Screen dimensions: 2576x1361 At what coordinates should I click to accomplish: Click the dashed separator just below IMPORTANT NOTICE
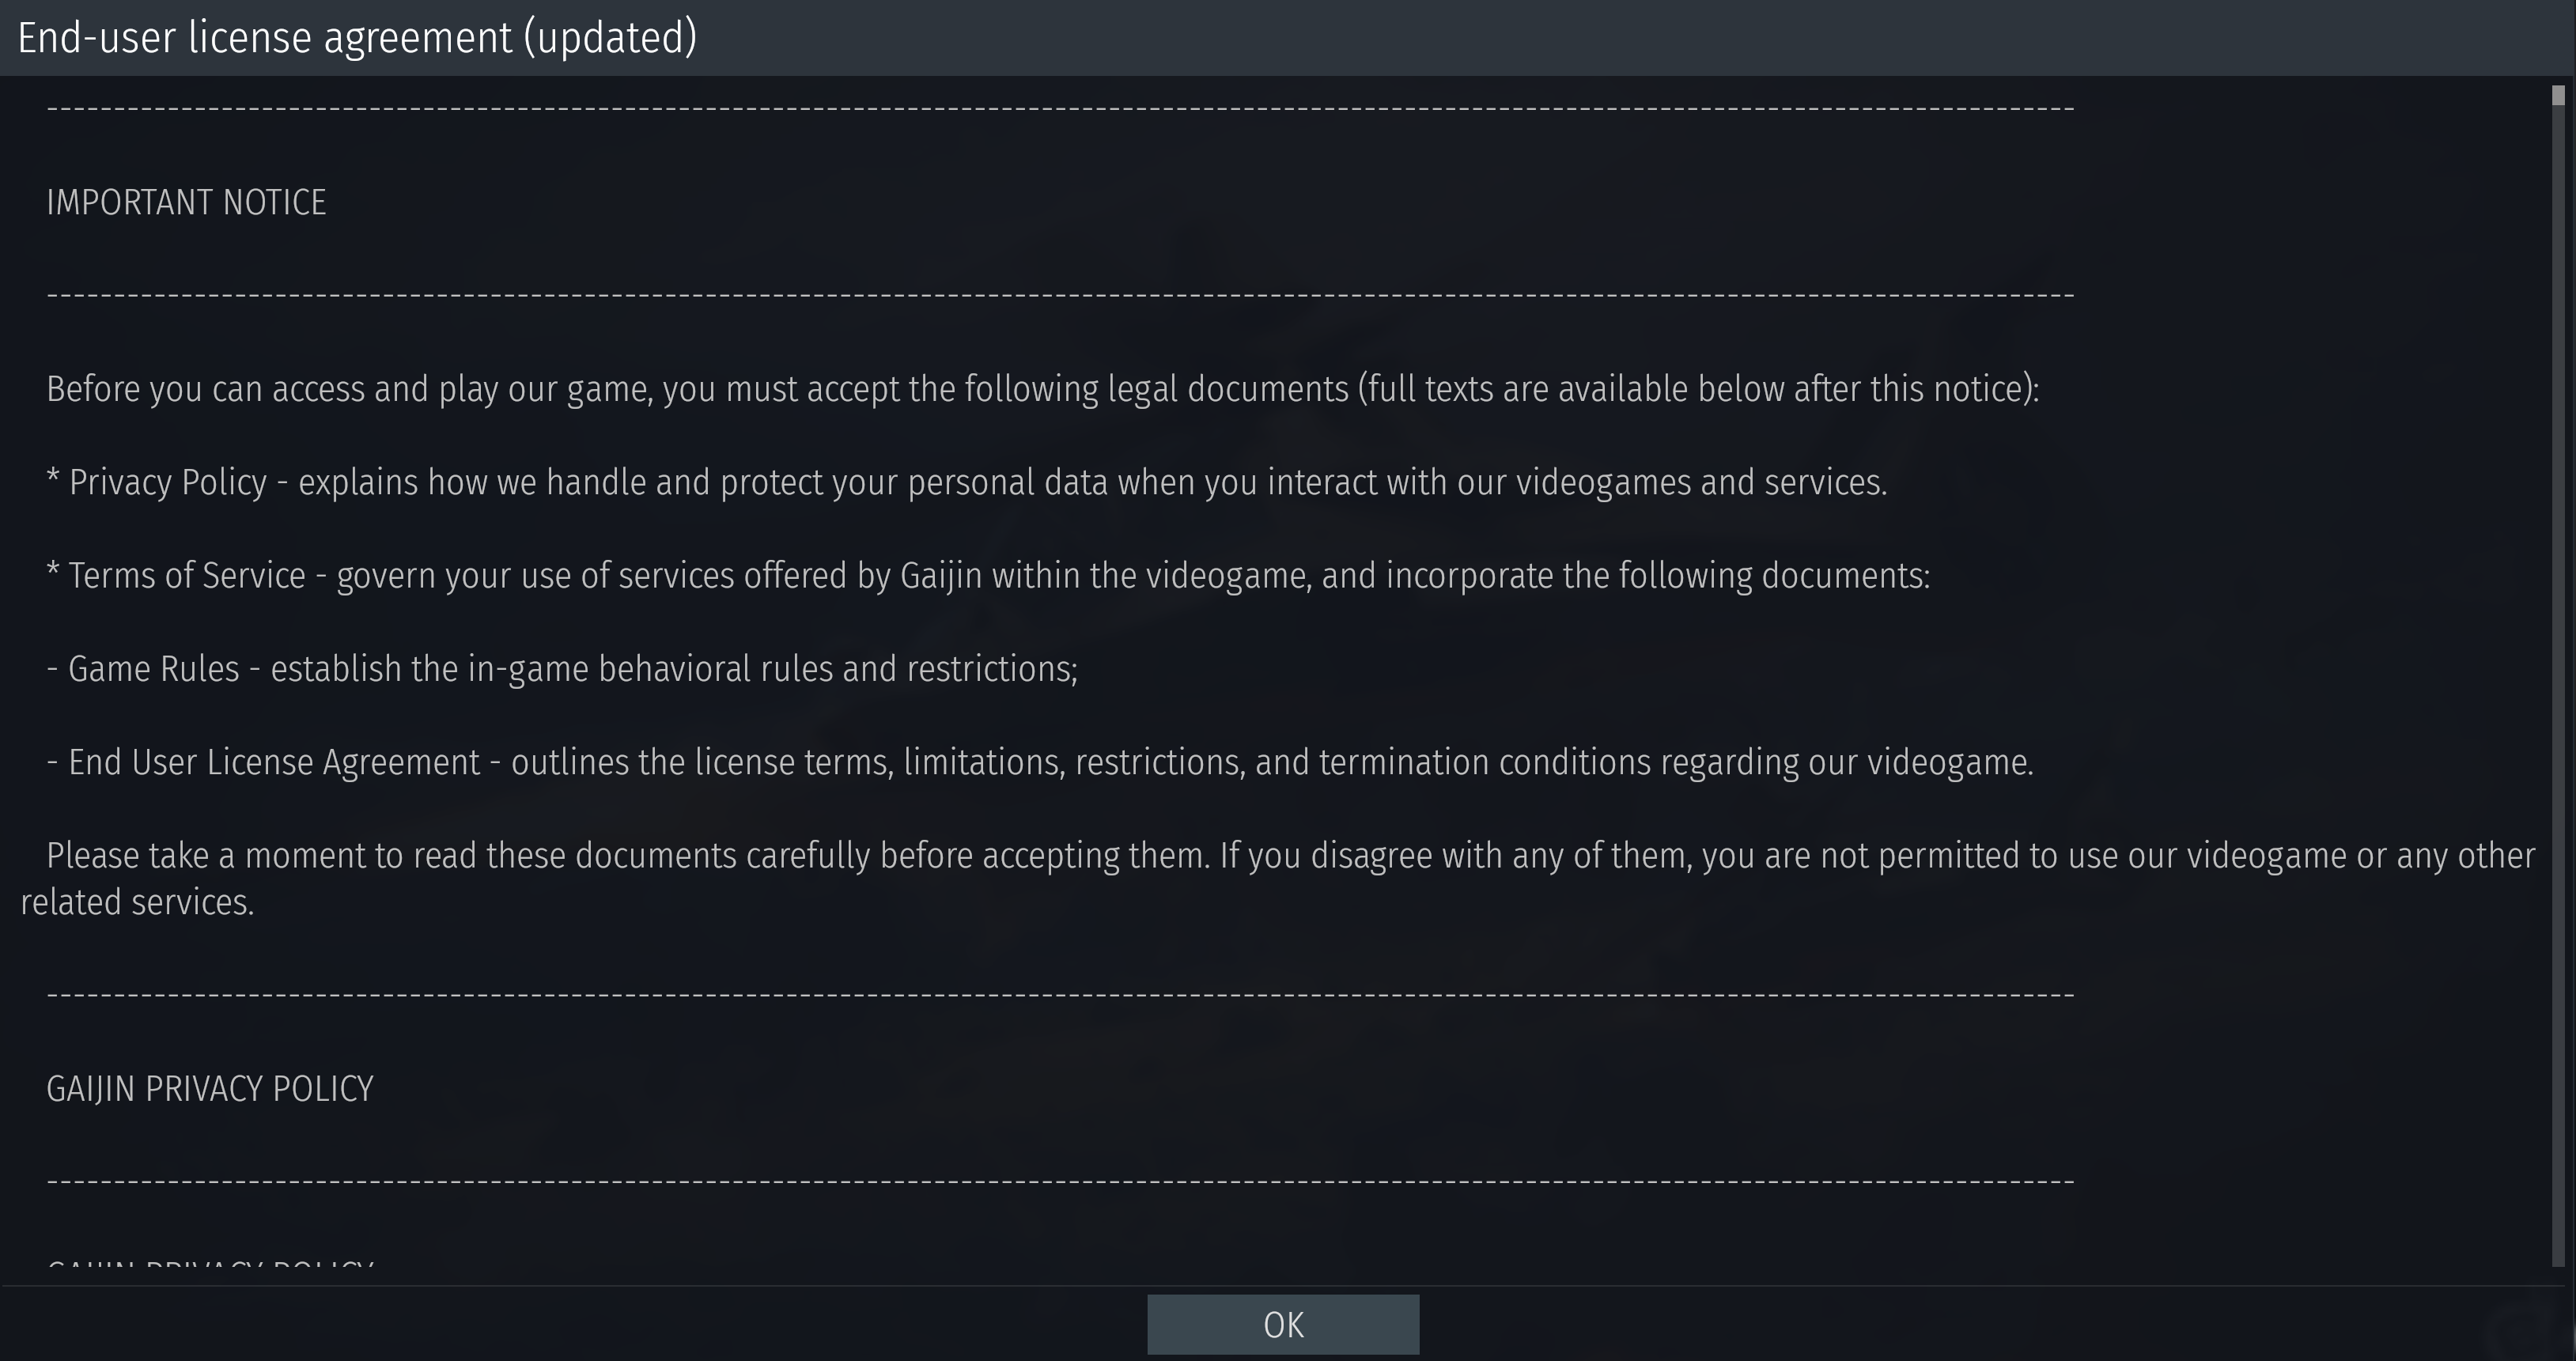1060,295
